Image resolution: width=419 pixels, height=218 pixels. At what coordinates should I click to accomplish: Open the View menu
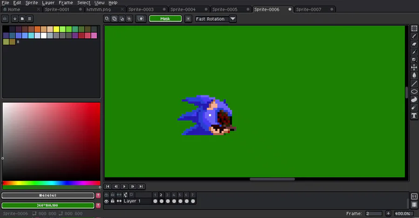click(x=100, y=3)
